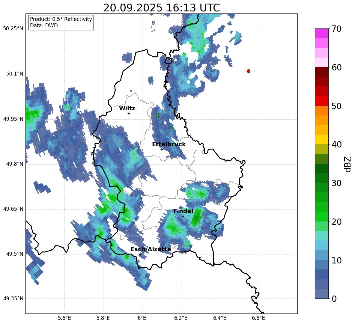Click the 40 colorbar tick label
This screenshot has height=324, width=355.
(x=336, y=144)
